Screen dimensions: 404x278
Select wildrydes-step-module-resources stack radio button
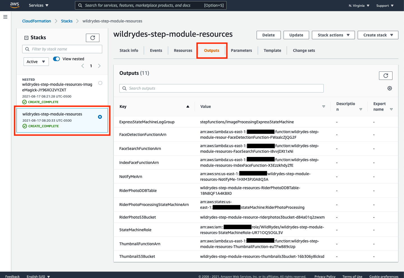[x=100, y=117]
